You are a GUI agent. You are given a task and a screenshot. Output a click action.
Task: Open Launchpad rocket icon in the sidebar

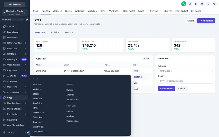click(x=4, y=32)
